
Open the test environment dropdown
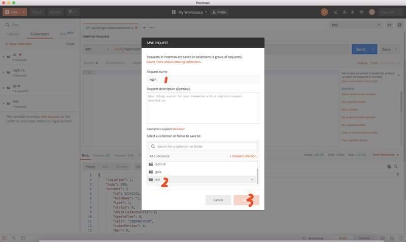coord(356,25)
